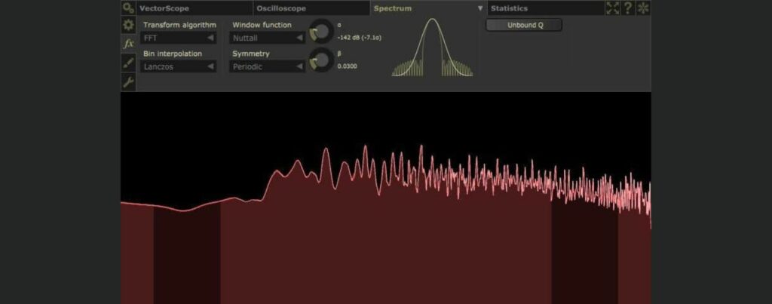
Task: Open the Bin interpolation Lanczos dropdown
Action: pyautogui.click(x=179, y=66)
